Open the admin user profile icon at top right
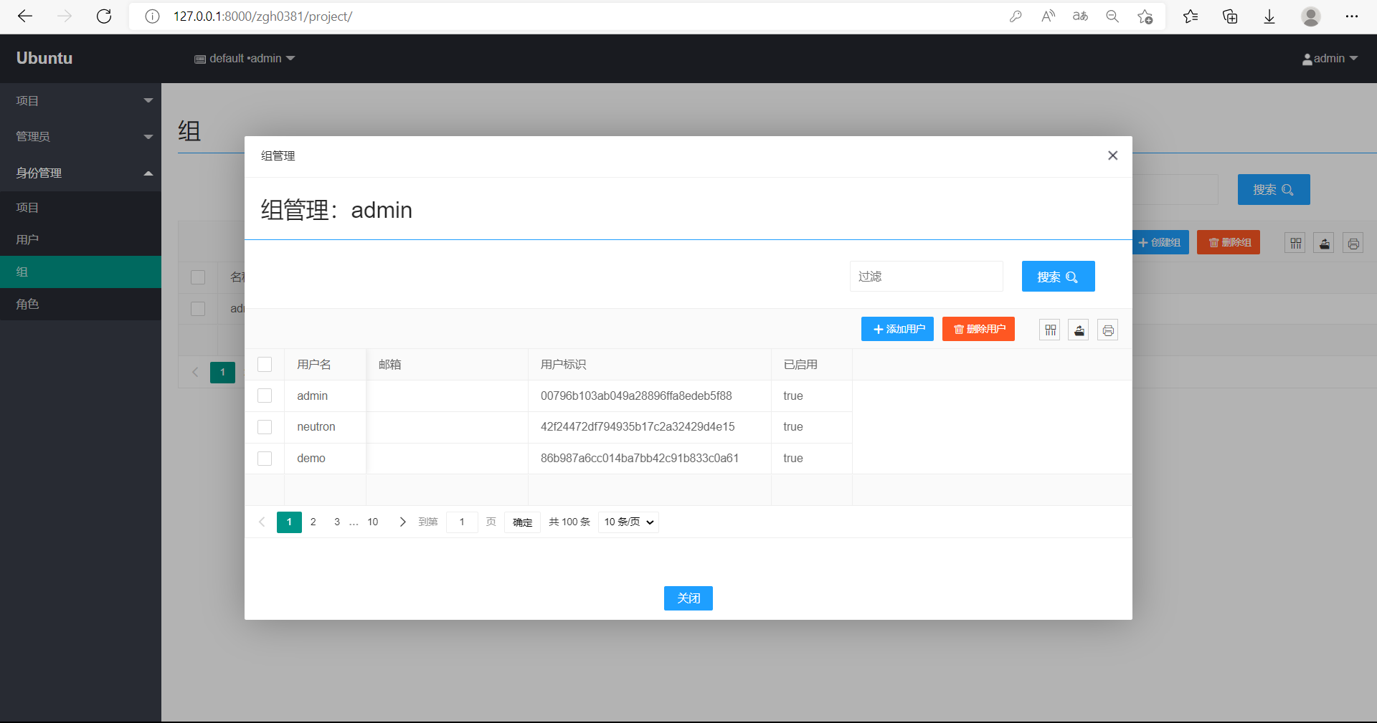Viewport: 1377px width, 723px height. point(1307,58)
